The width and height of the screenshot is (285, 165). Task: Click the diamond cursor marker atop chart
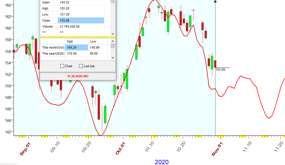click(215, 2)
